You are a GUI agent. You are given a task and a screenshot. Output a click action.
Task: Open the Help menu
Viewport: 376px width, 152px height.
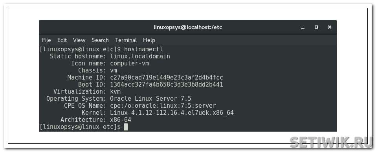point(149,40)
